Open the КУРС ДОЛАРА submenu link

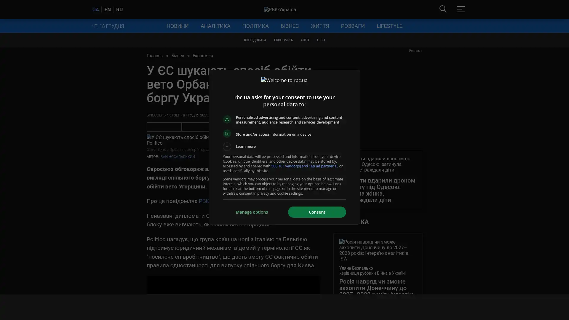[x=255, y=40]
